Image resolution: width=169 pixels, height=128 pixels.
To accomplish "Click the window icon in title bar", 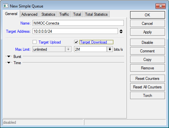I will coord(6,6).
